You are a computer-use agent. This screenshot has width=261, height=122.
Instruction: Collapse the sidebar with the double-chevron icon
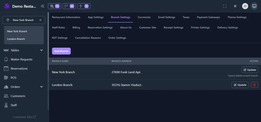point(42,6)
